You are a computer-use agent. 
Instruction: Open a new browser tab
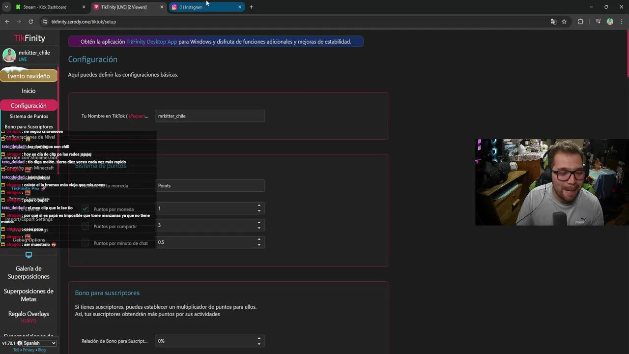point(252,7)
